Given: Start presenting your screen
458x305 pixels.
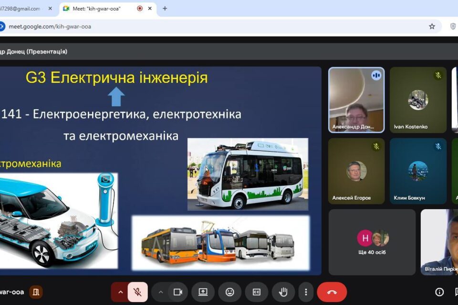Looking at the screenshot, I should (x=203, y=292).
